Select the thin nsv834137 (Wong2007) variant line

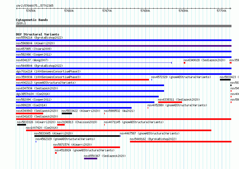(94, 63)
